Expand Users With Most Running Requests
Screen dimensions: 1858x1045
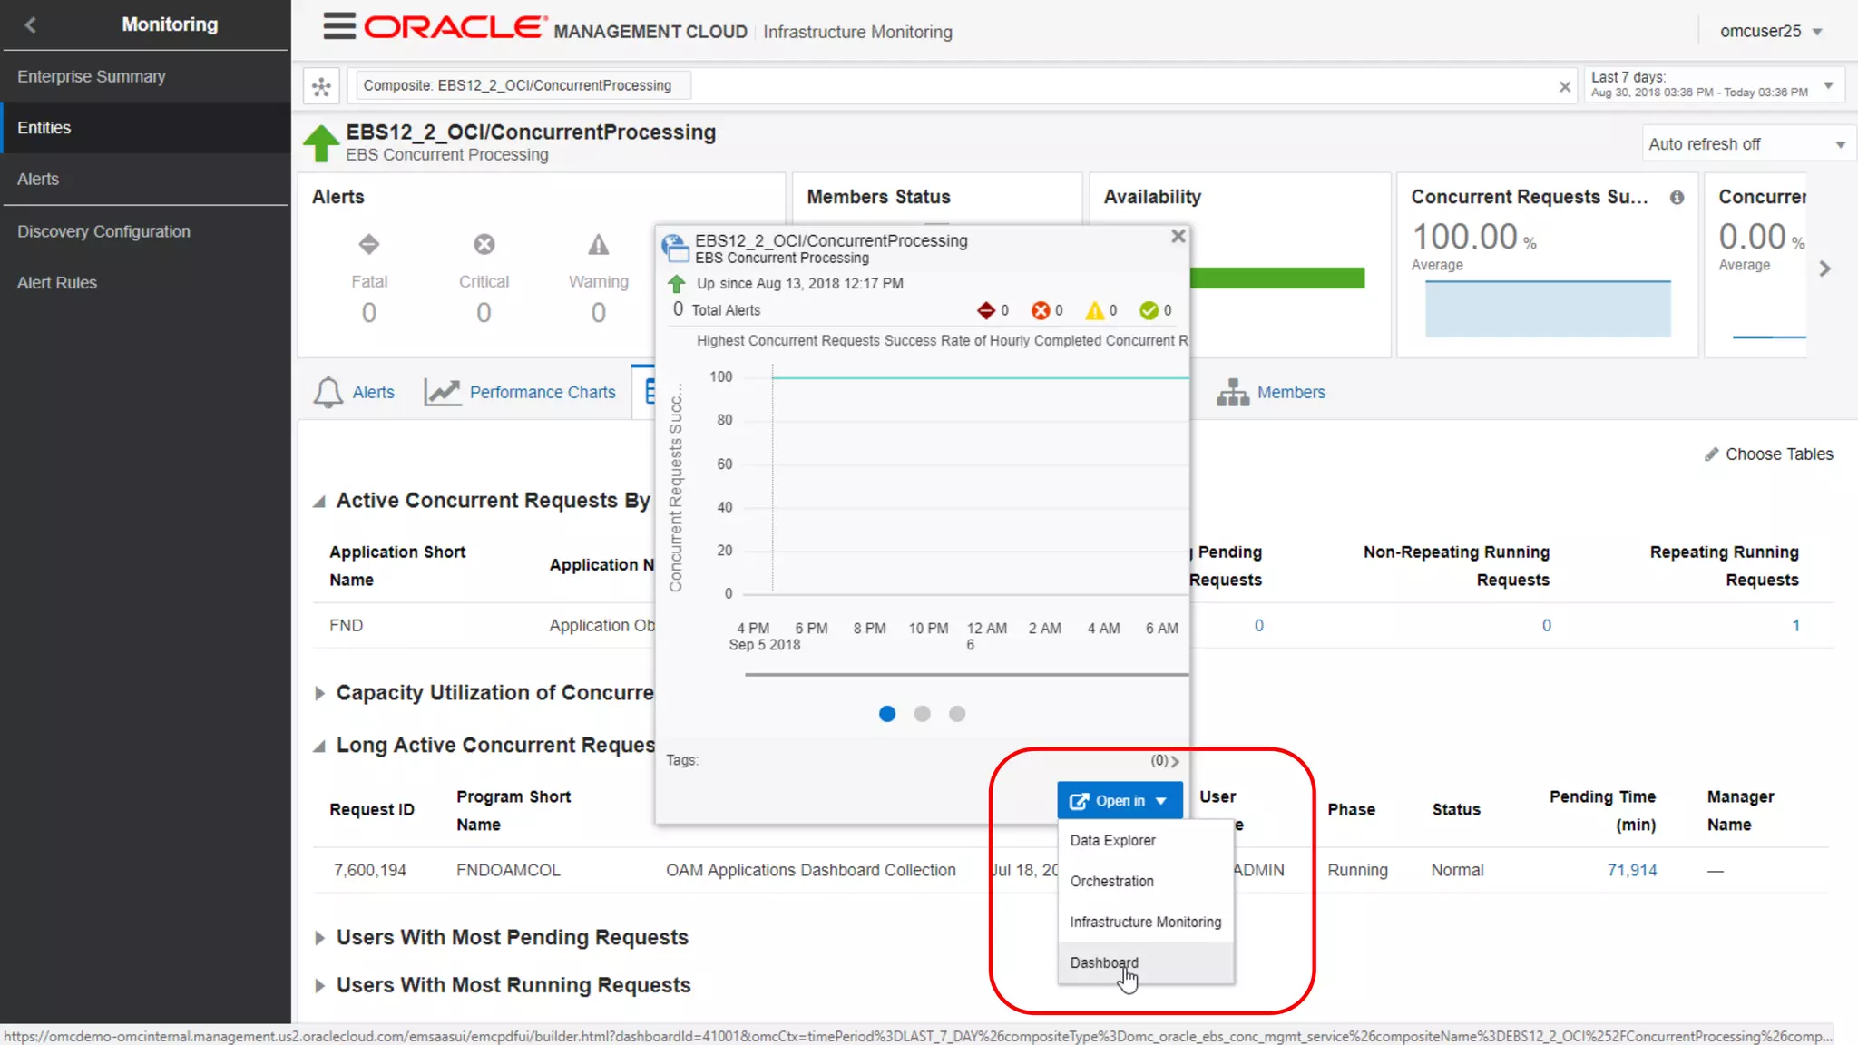(319, 986)
